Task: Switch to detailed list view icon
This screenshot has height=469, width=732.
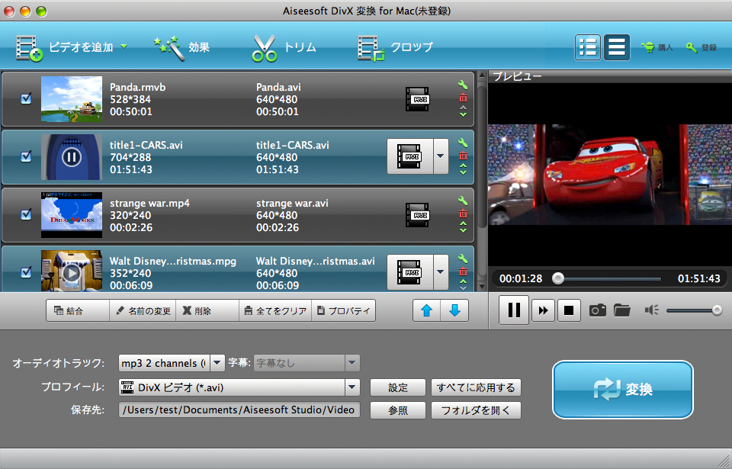Action: point(588,47)
